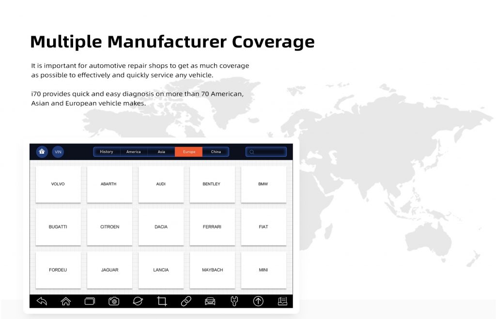Open the home icon in top bar
This screenshot has height=319, width=496.
point(42,152)
